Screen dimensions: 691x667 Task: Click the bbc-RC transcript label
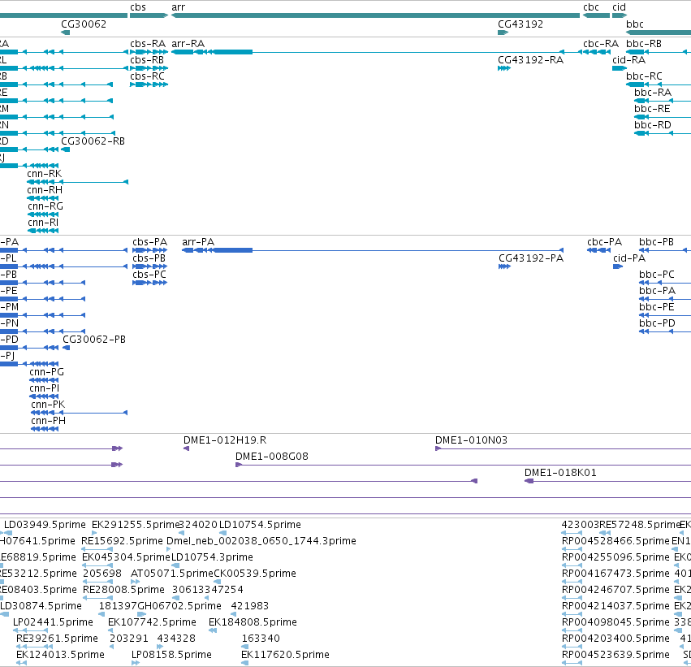coord(644,76)
